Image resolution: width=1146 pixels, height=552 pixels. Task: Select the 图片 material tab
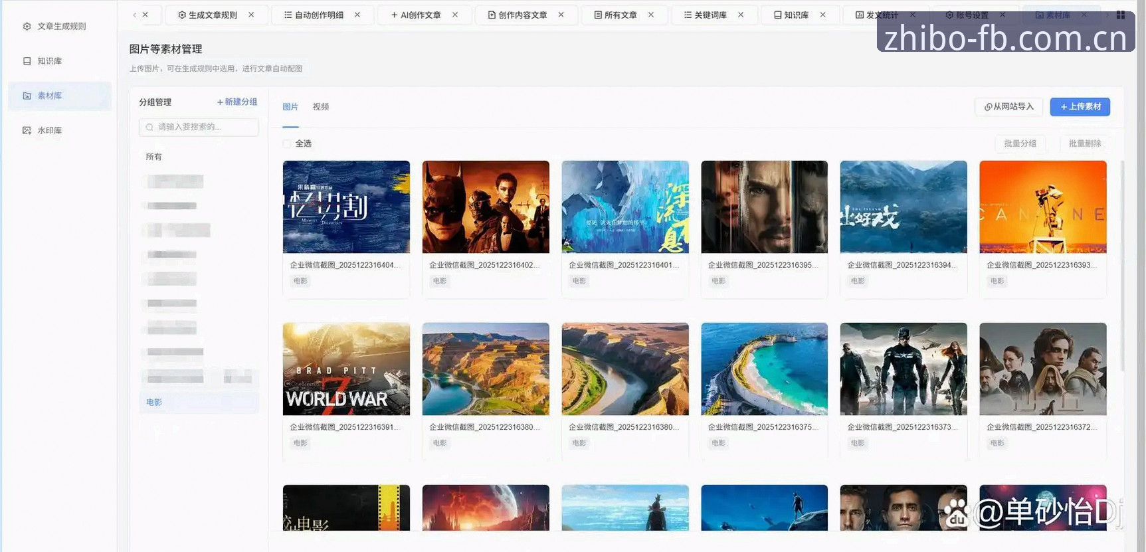click(x=290, y=107)
